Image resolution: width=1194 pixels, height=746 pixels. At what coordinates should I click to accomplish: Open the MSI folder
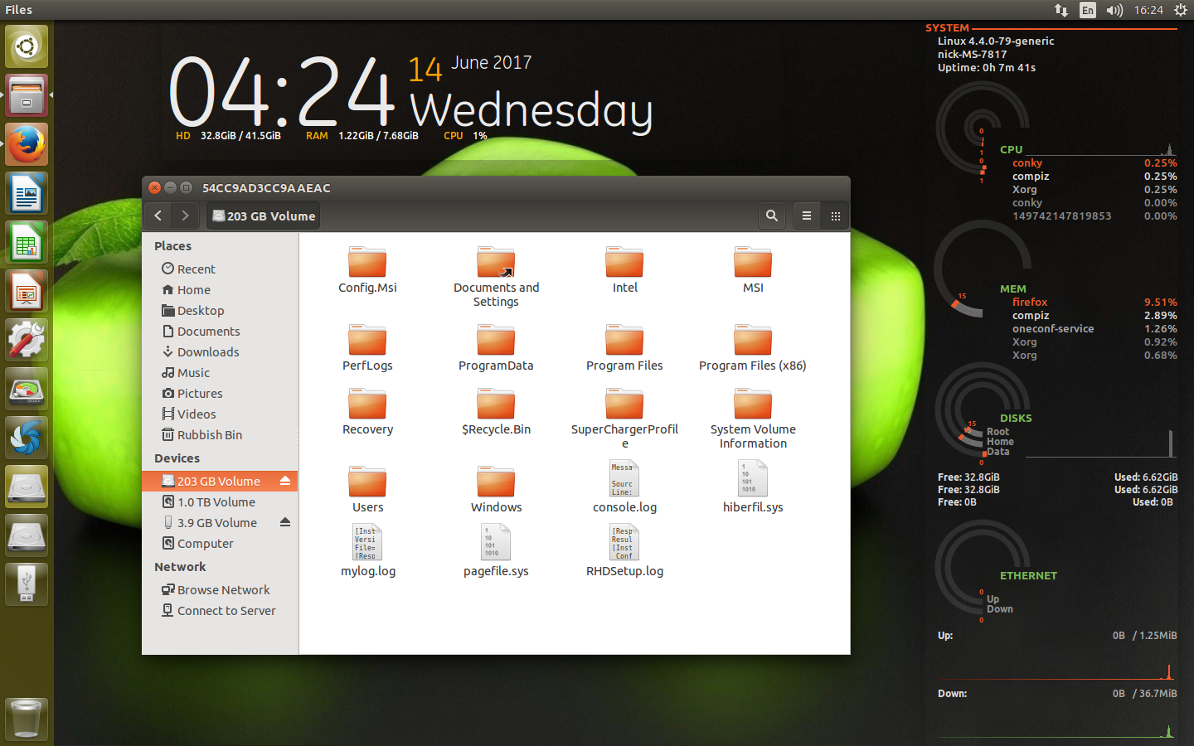(x=753, y=270)
